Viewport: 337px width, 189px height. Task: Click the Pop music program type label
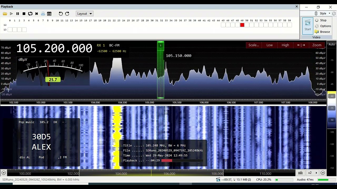pyautogui.click(x=27, y=122)
